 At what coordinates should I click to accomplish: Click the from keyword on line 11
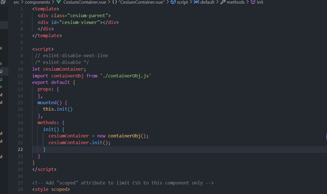point(92,76)
